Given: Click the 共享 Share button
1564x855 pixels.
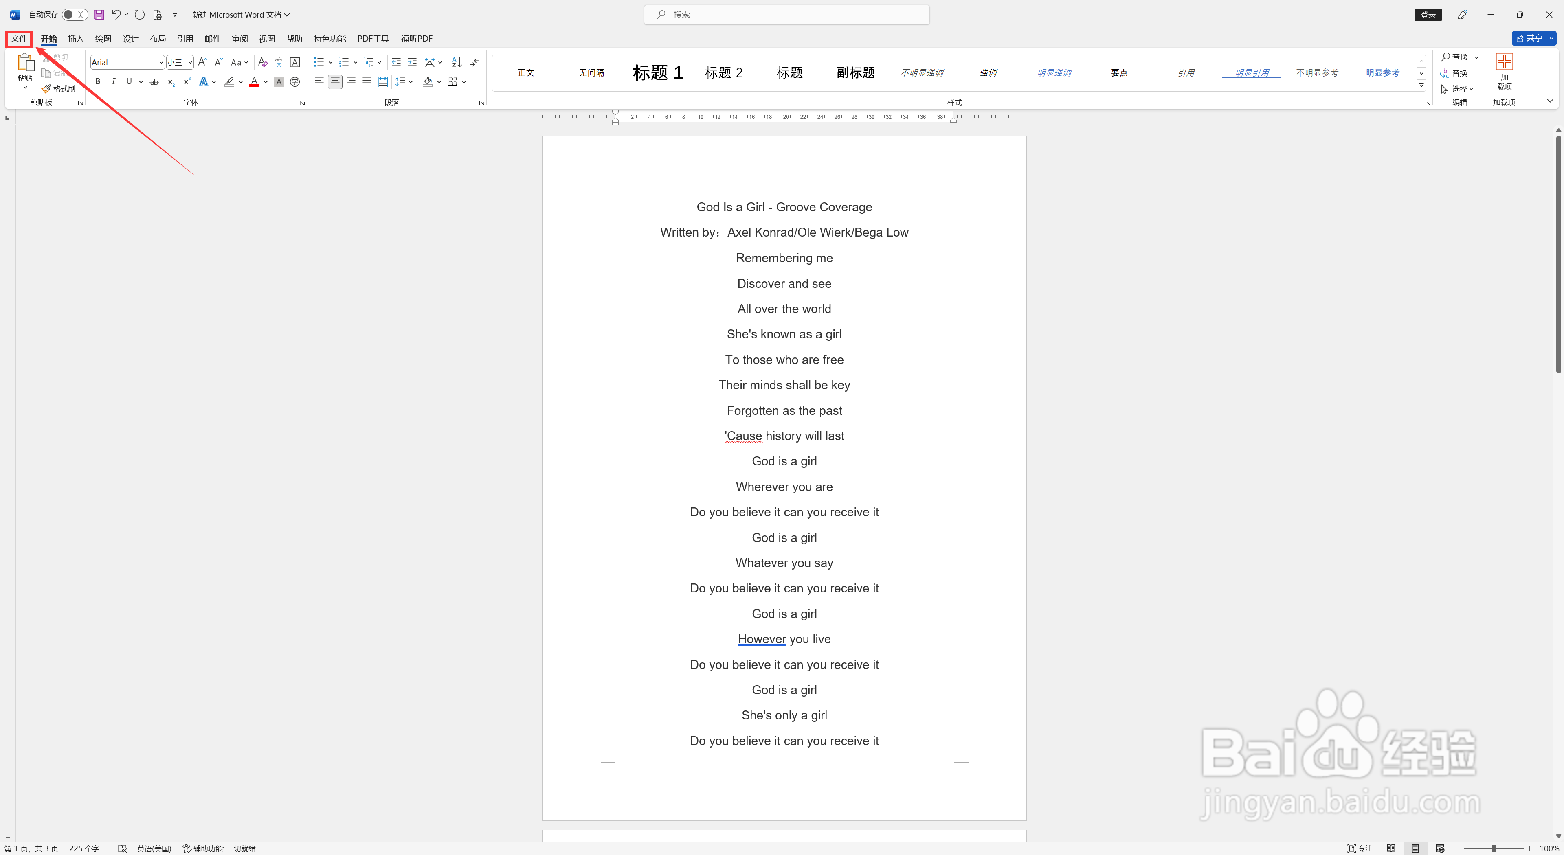Looking at the screenshot, I should [x=1529, y=38].
